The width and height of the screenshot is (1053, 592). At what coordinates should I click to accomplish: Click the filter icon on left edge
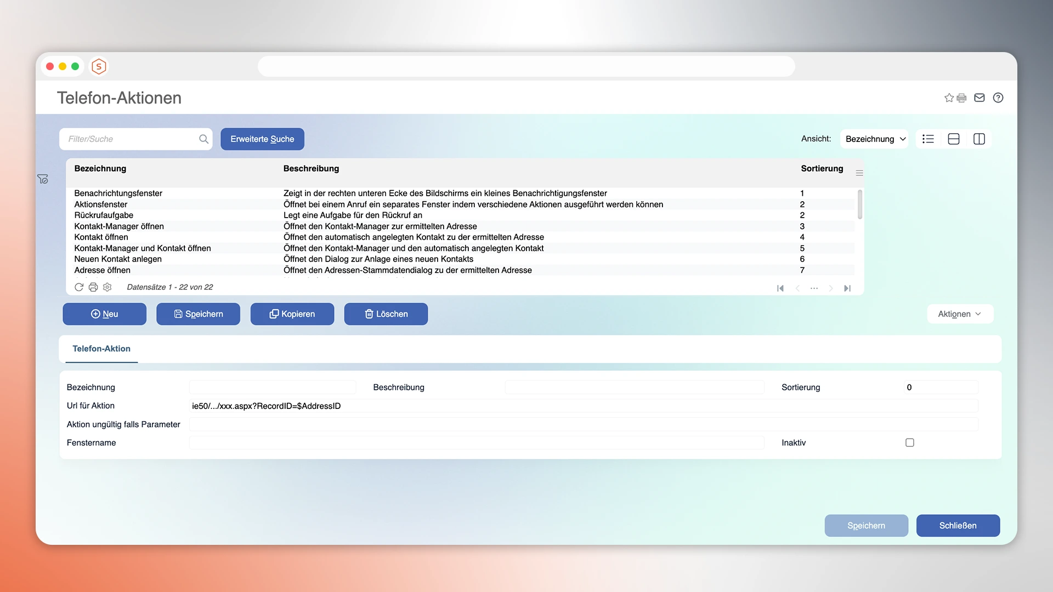click(43, 179)
